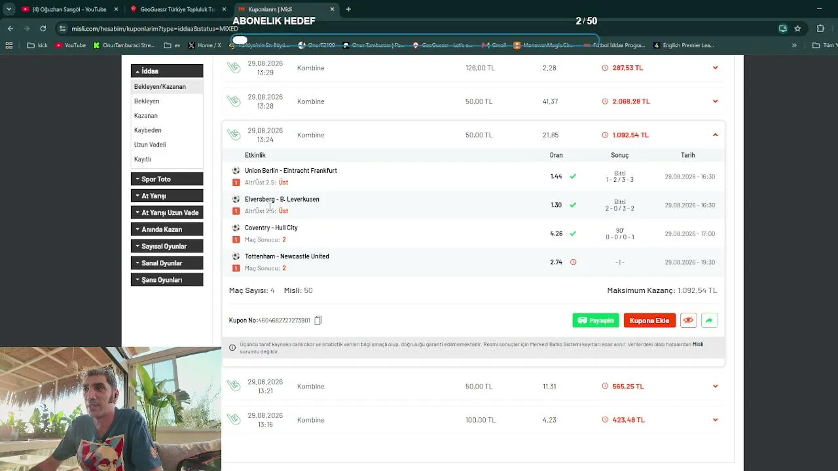Switch to the GeoGuessr Türkiye Topluluk tab
Screen dimensions: 838x471
[x=177, y=9]
